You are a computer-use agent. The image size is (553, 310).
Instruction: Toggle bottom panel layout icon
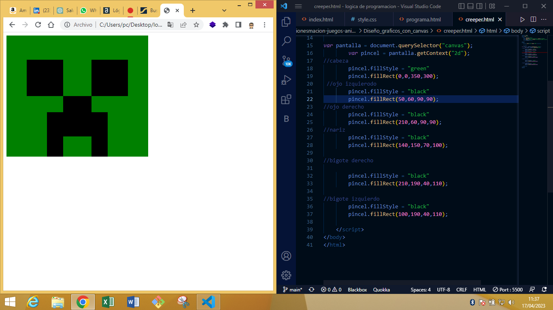471,6
